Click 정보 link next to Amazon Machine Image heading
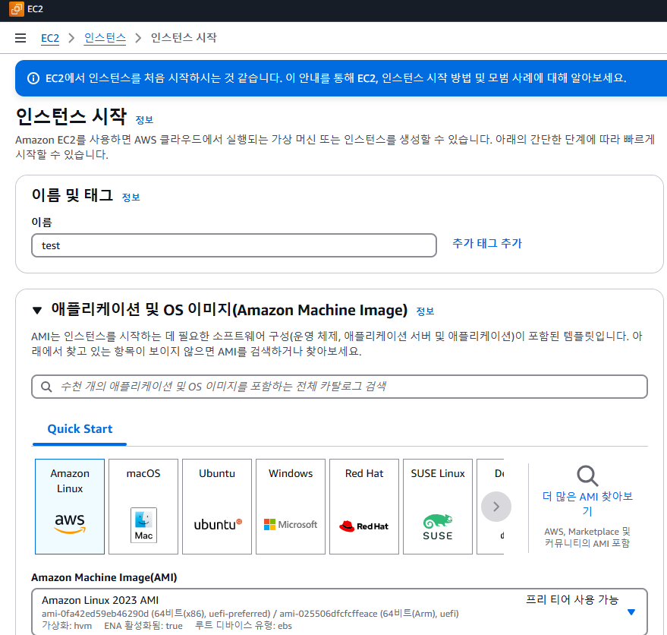 [x=425, y=311]
